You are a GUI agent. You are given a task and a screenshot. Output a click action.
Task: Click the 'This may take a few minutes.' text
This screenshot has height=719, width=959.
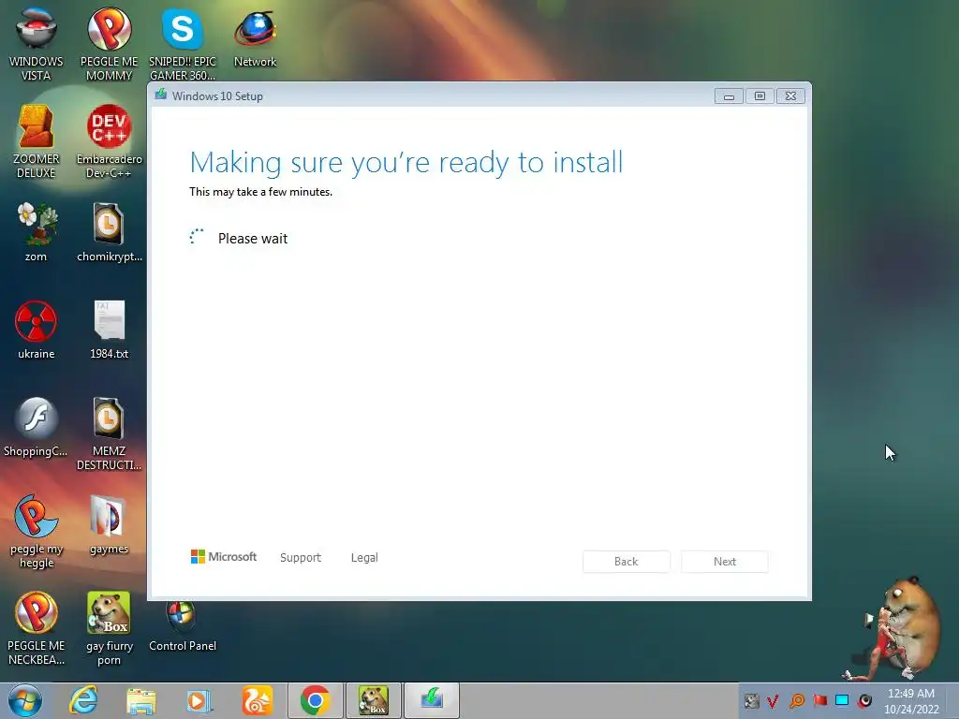[x=261, y=192]
